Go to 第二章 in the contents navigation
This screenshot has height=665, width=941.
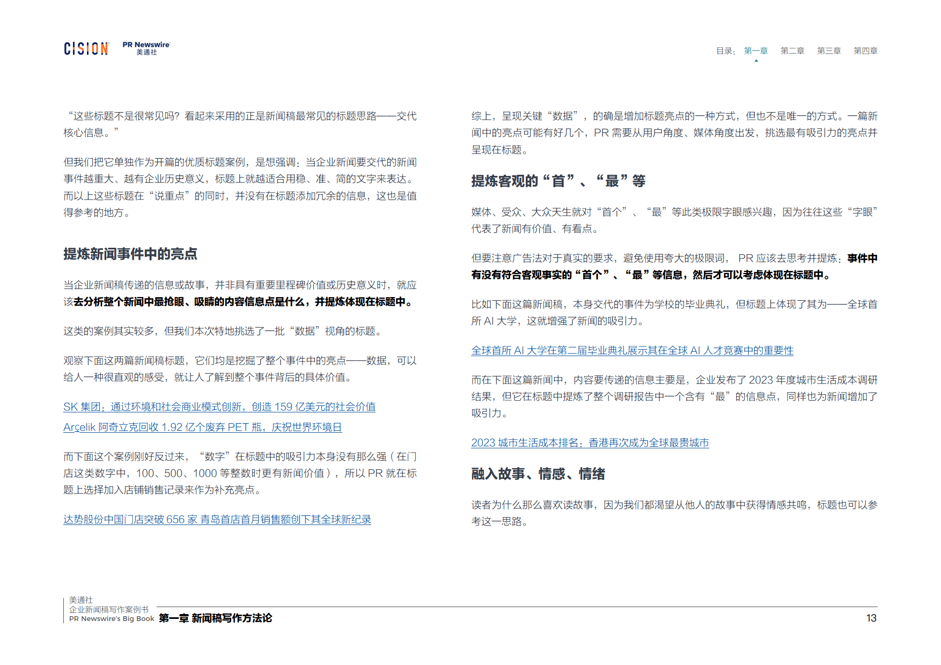792,51
